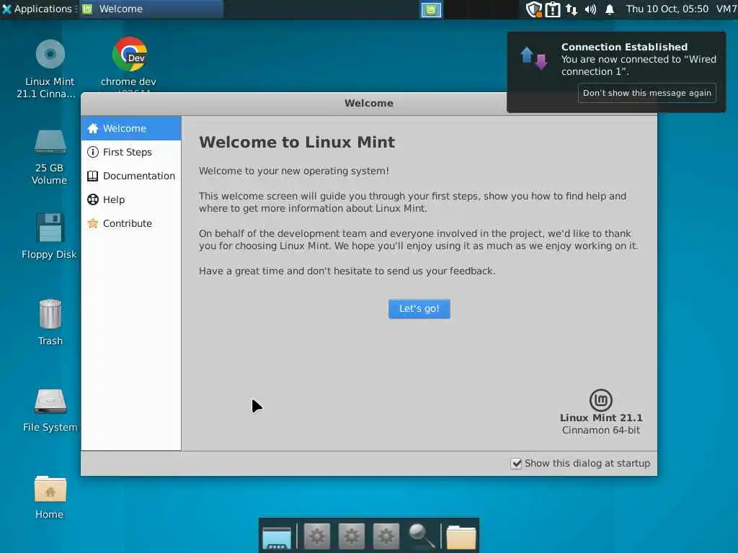Open the Applications menu in the top panel

click(x=37, y=9)
